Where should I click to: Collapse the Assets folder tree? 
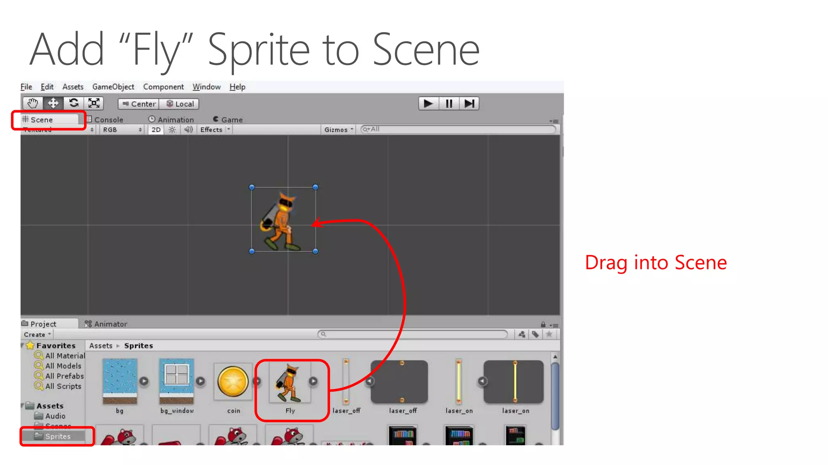(23, 406)
